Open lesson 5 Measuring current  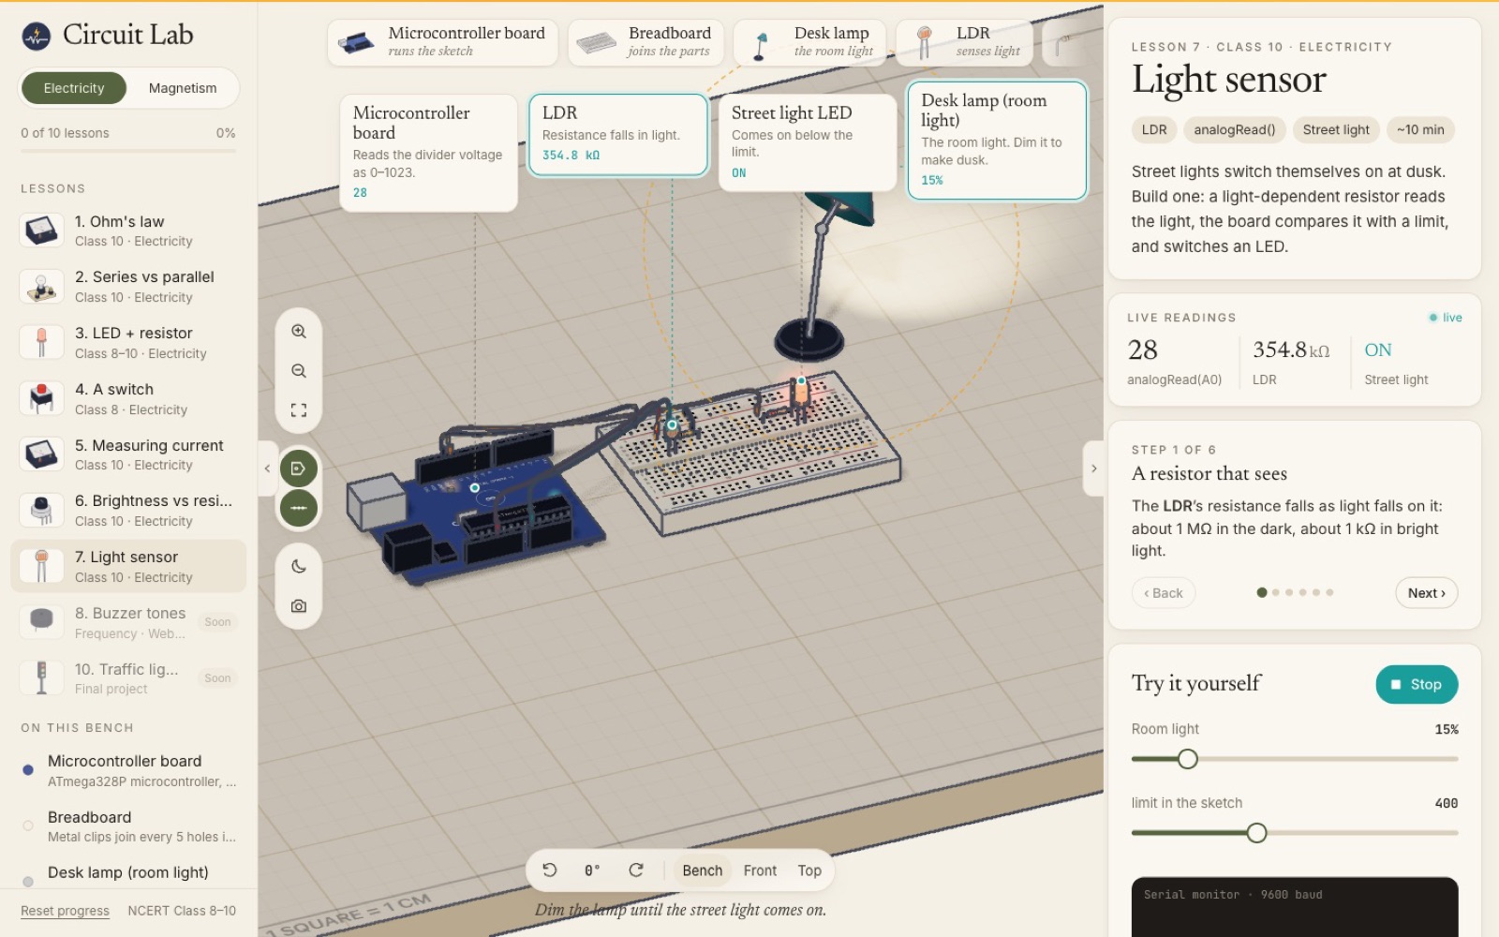point(128,454)
